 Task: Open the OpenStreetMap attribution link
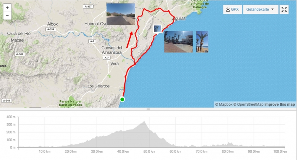(248, 105)
